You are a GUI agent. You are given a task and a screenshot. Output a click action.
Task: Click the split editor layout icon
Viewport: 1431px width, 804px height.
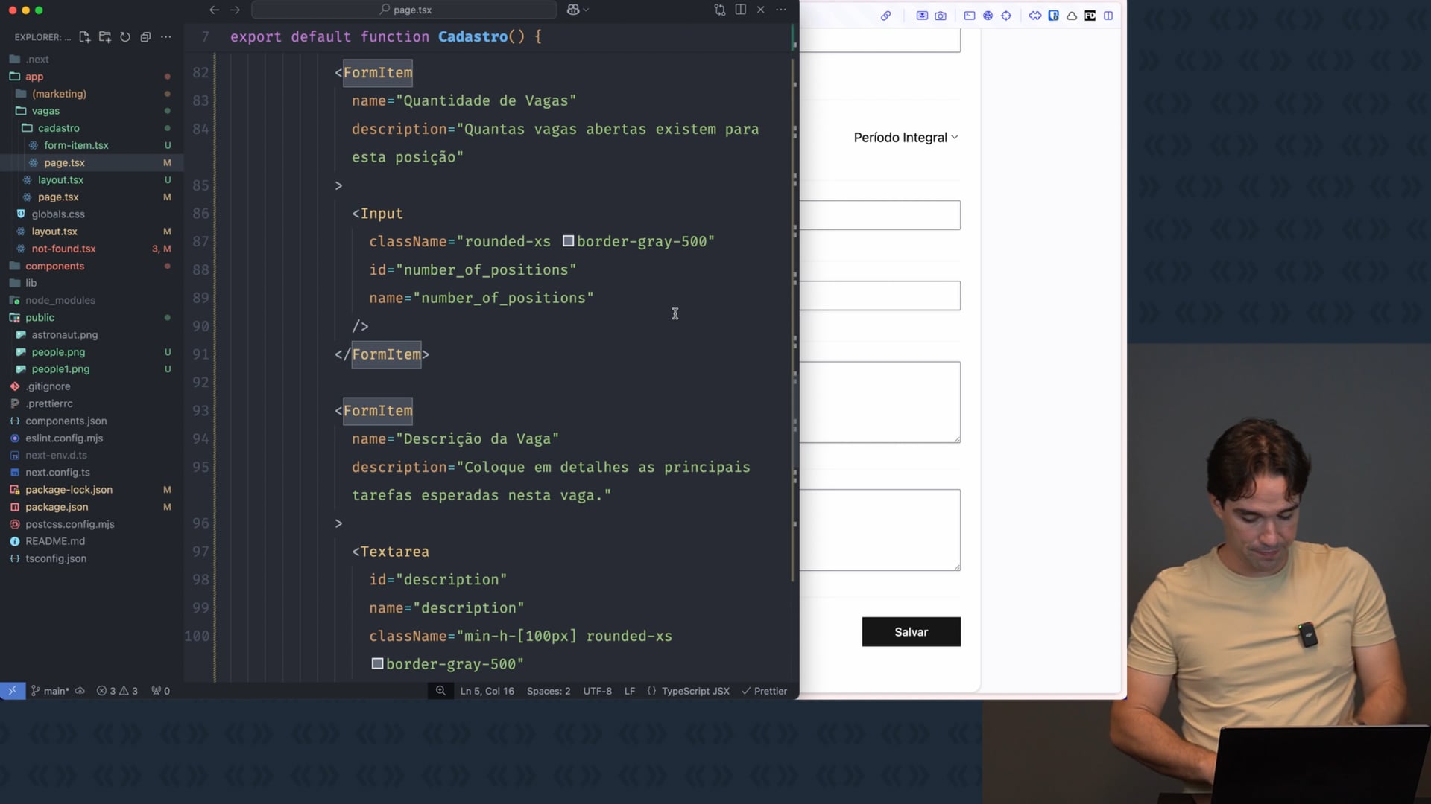(740, 10)
